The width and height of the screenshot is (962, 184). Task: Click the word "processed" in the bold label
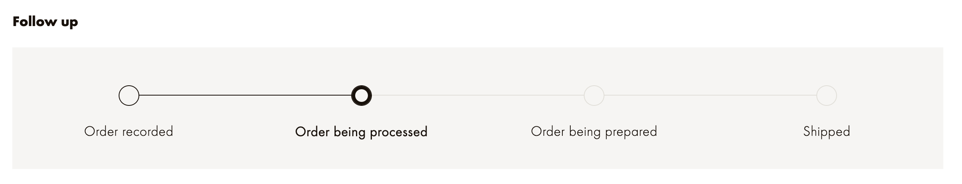398,132
